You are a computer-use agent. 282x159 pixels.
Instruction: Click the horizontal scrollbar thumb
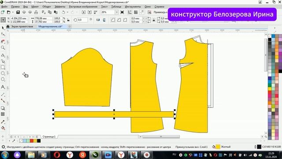161,136
